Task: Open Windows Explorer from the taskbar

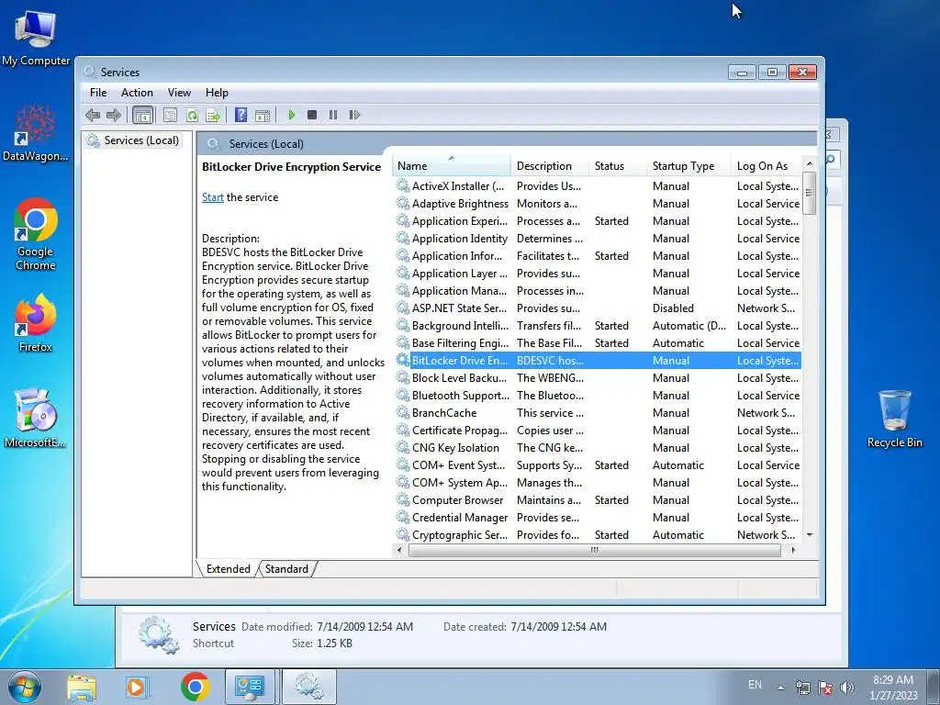Action: (x=82, y=688)
